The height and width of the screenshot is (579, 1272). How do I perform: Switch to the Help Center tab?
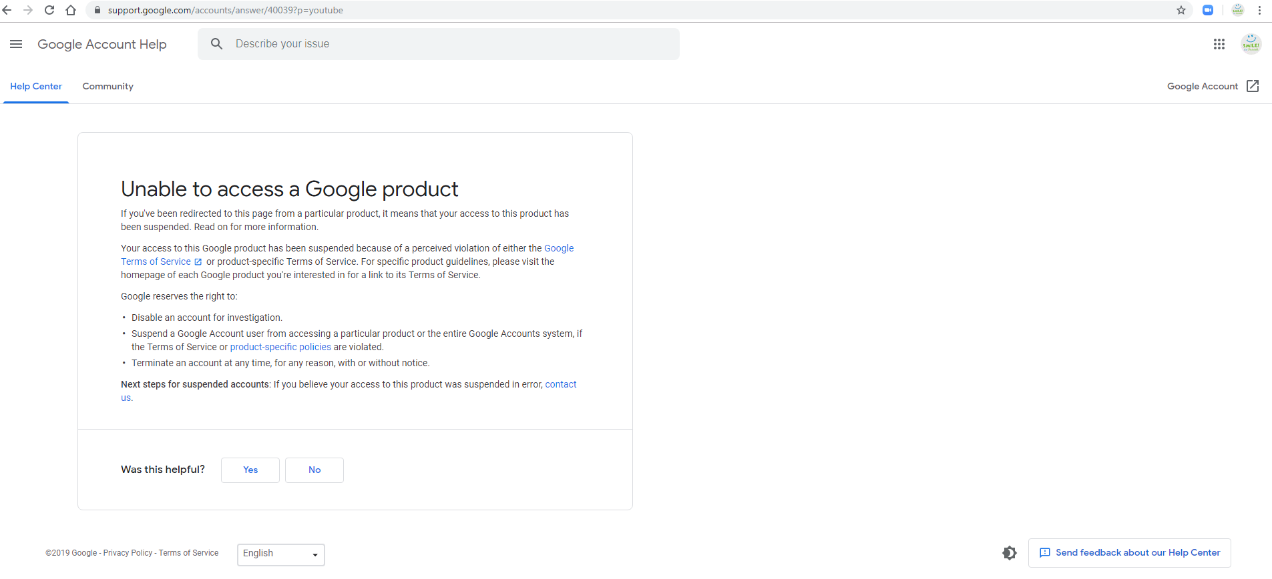click(x=36, y=87)
